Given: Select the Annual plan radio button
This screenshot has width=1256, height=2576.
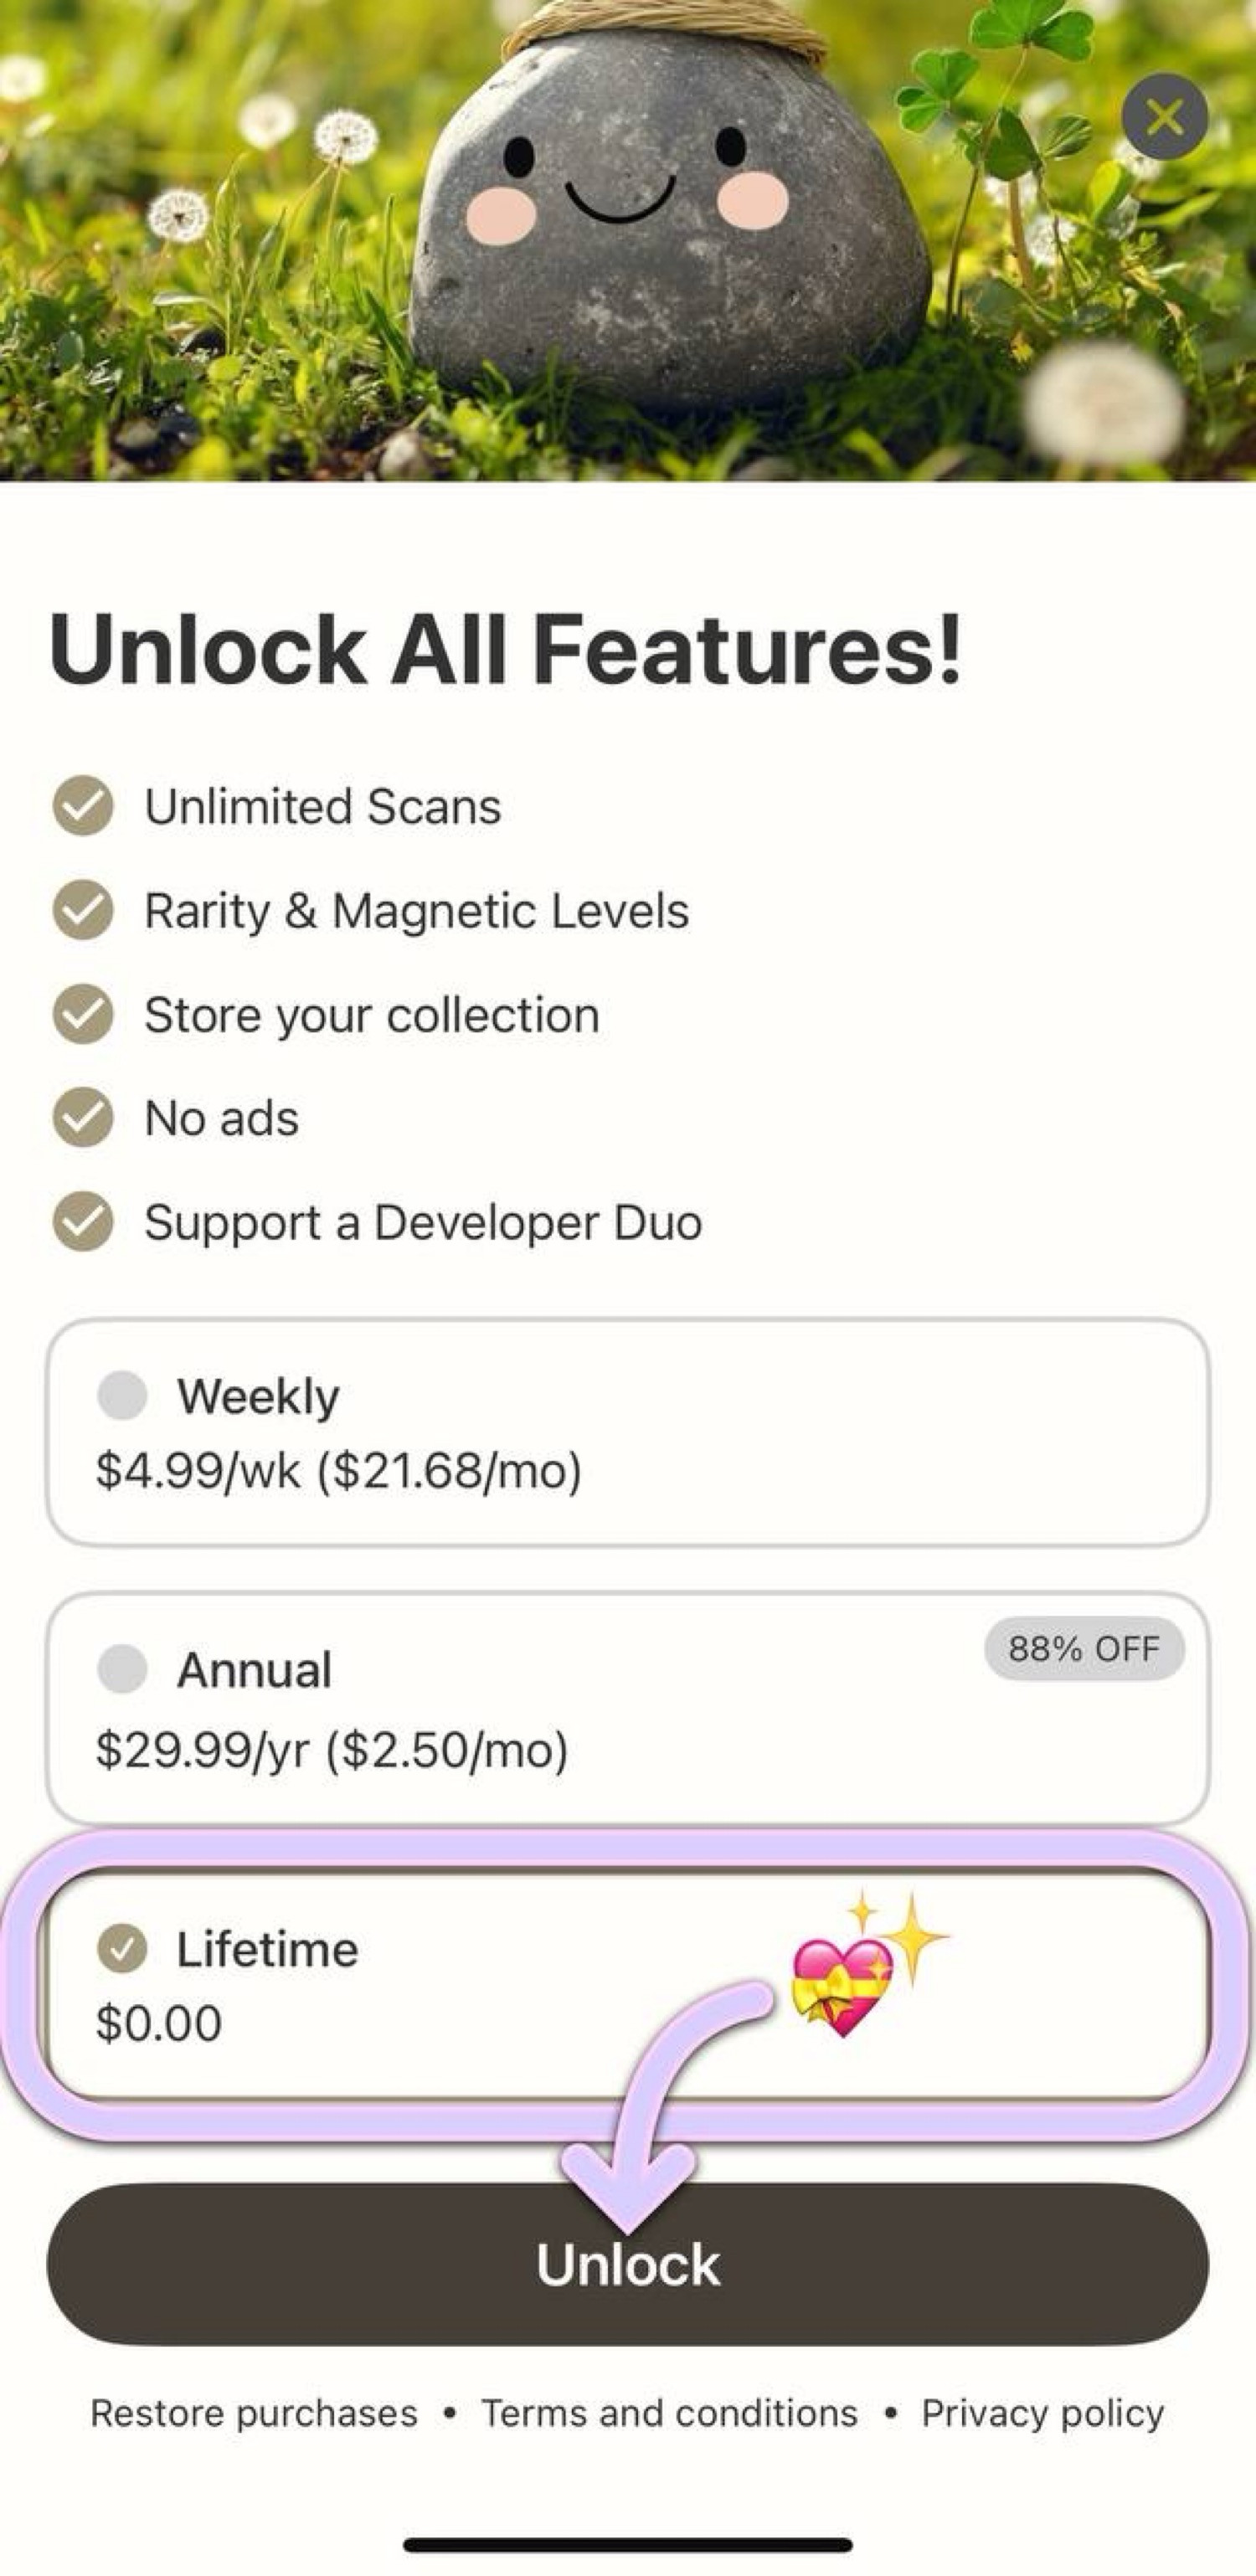Looking at the screenshot, I should tap(122, 1669).
